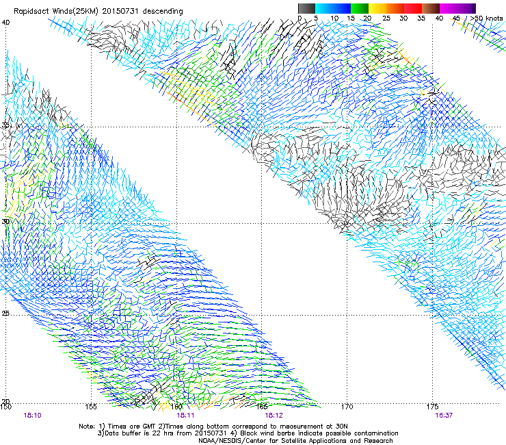506x445 pixels.
Task: Click the gray 0–5 knots legend swatch
Action: (306, 8)
